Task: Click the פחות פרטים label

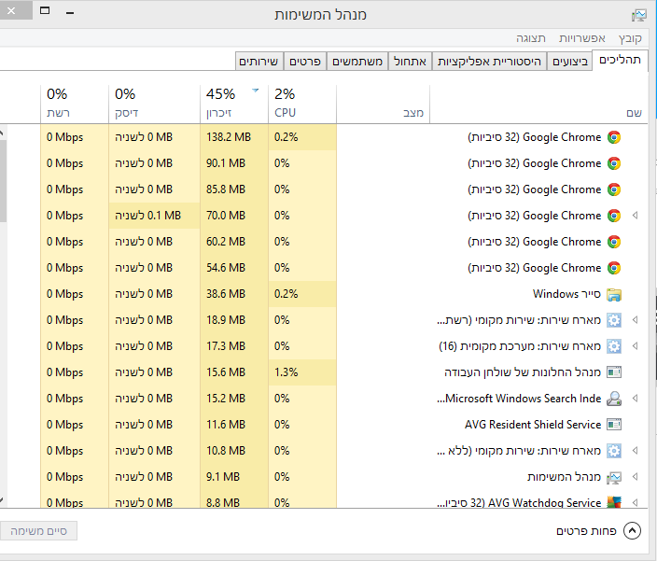Action: point(586,531)
